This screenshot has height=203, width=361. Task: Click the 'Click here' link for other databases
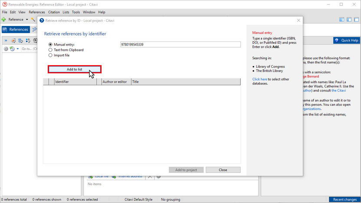[x=260, y=79]
